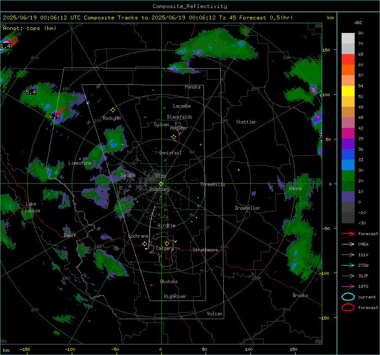This screenshot has height=355, width=380.
Task: Click the red 65 dBZ color swatch
Action: coord(348,60)
